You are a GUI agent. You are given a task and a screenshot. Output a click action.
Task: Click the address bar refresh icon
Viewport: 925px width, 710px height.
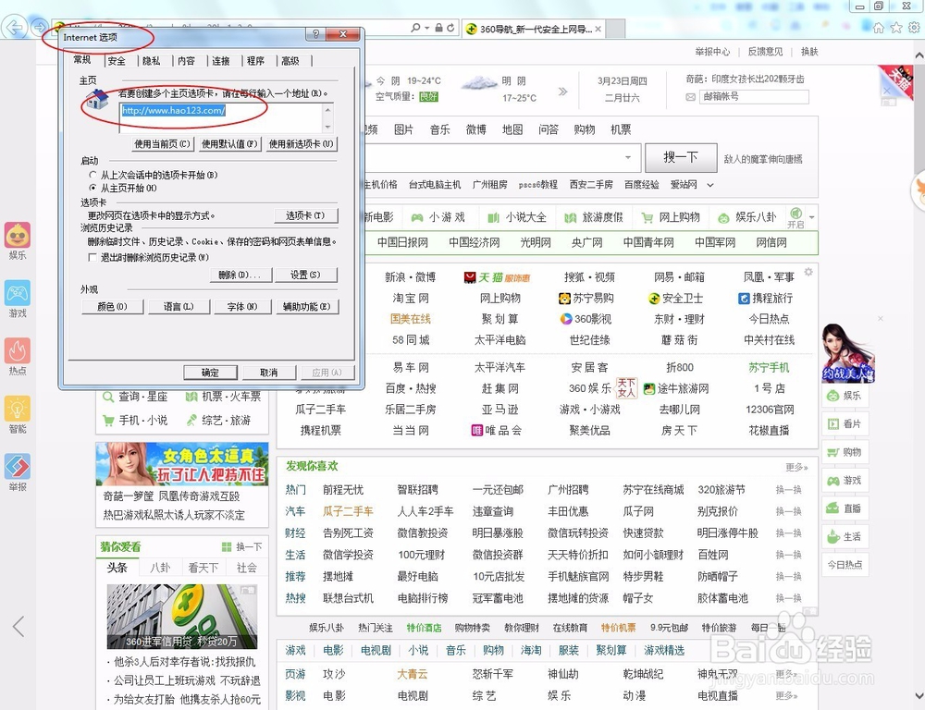[x=450, y=28]
